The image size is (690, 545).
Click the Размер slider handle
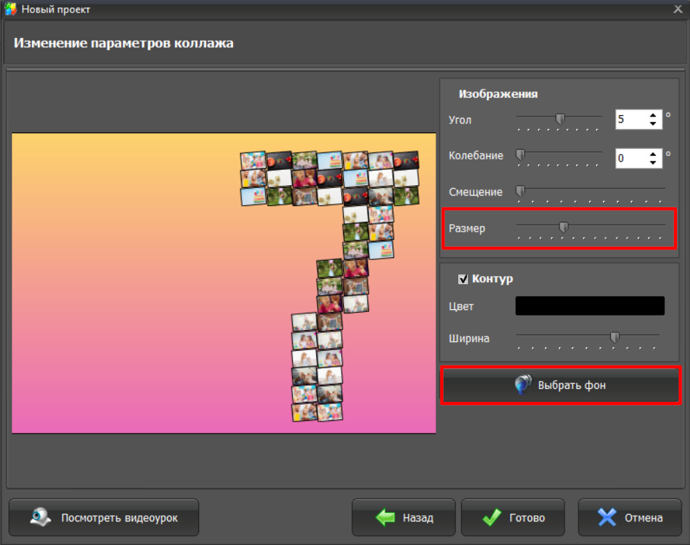564,226
